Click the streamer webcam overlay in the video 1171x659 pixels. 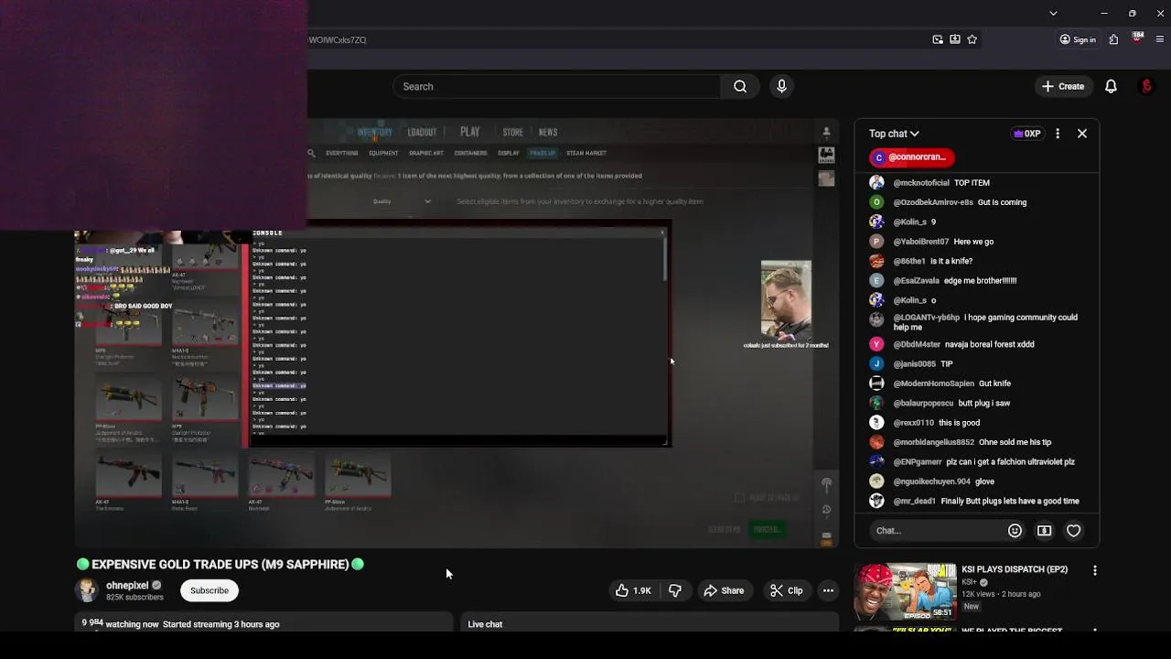786,300
